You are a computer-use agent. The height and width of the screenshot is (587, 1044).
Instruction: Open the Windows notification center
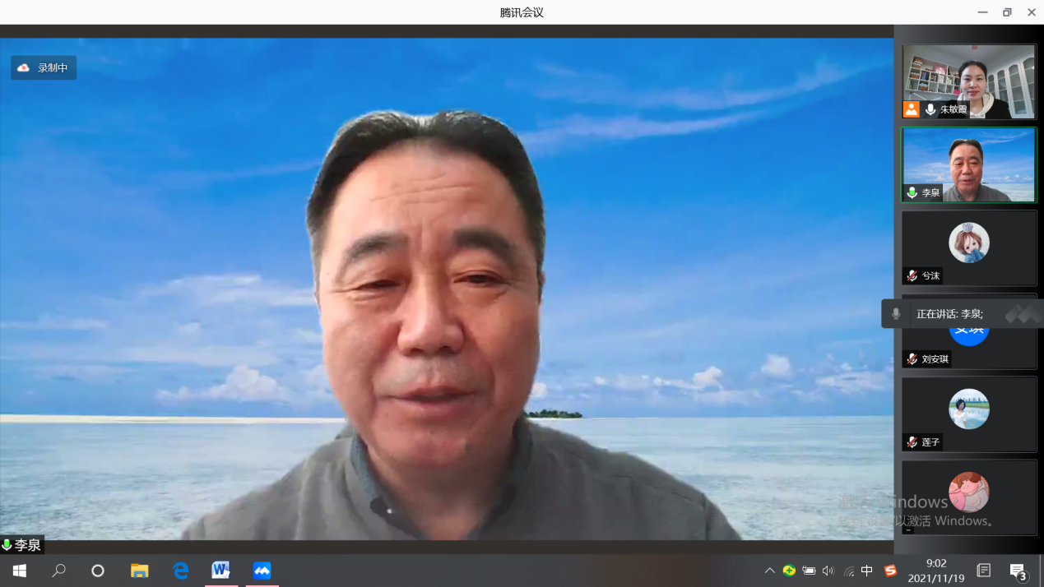coord(1018,571)
